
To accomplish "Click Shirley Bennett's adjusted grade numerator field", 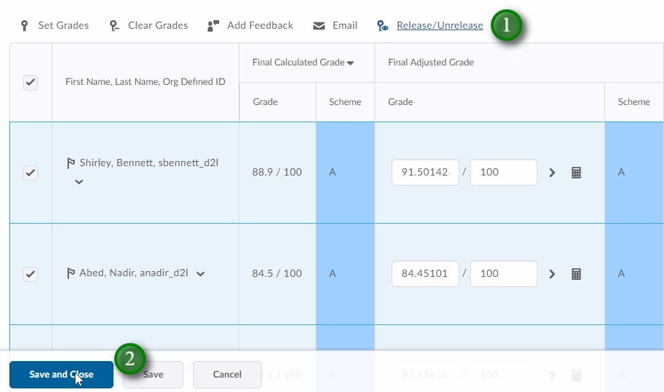I will (425, 173).
